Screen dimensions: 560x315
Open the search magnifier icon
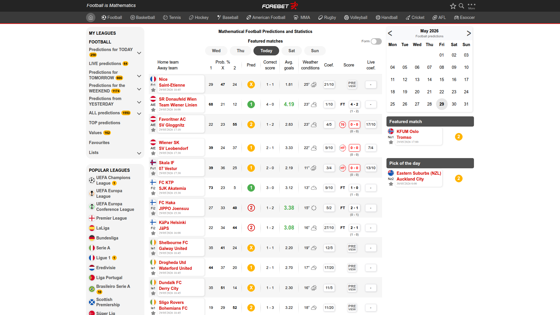click(x=461, y=6)
